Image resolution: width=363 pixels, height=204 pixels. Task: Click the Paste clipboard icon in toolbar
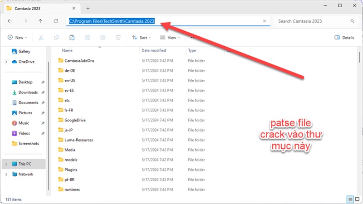(72, 38)
